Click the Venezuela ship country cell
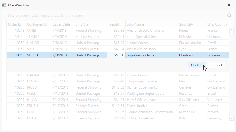This screenshot has width=236, height=132. (217, 100)
